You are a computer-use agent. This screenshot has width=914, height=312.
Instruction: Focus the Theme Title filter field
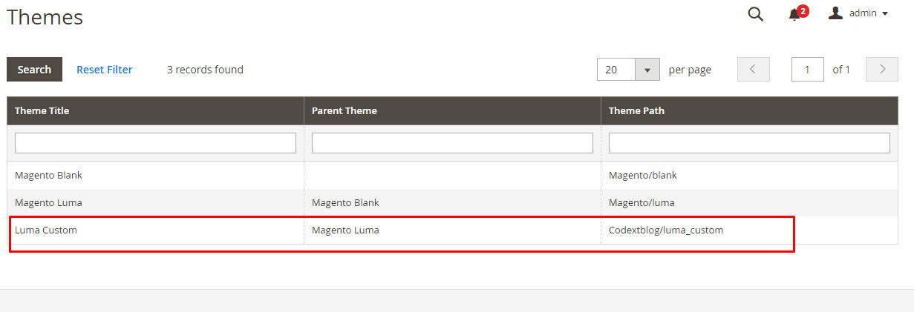[x=155, y=143]
